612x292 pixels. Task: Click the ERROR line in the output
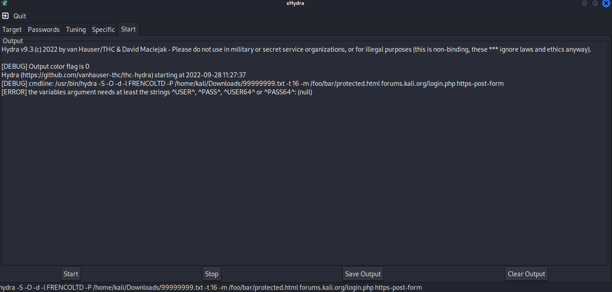(x=157, y=92)
